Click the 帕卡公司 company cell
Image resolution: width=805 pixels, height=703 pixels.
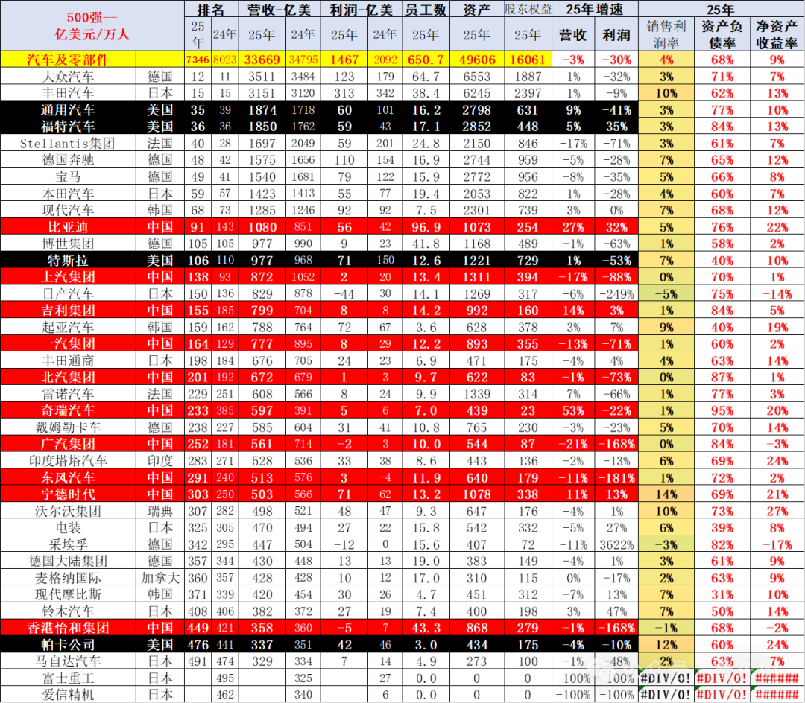pos(68,645)
